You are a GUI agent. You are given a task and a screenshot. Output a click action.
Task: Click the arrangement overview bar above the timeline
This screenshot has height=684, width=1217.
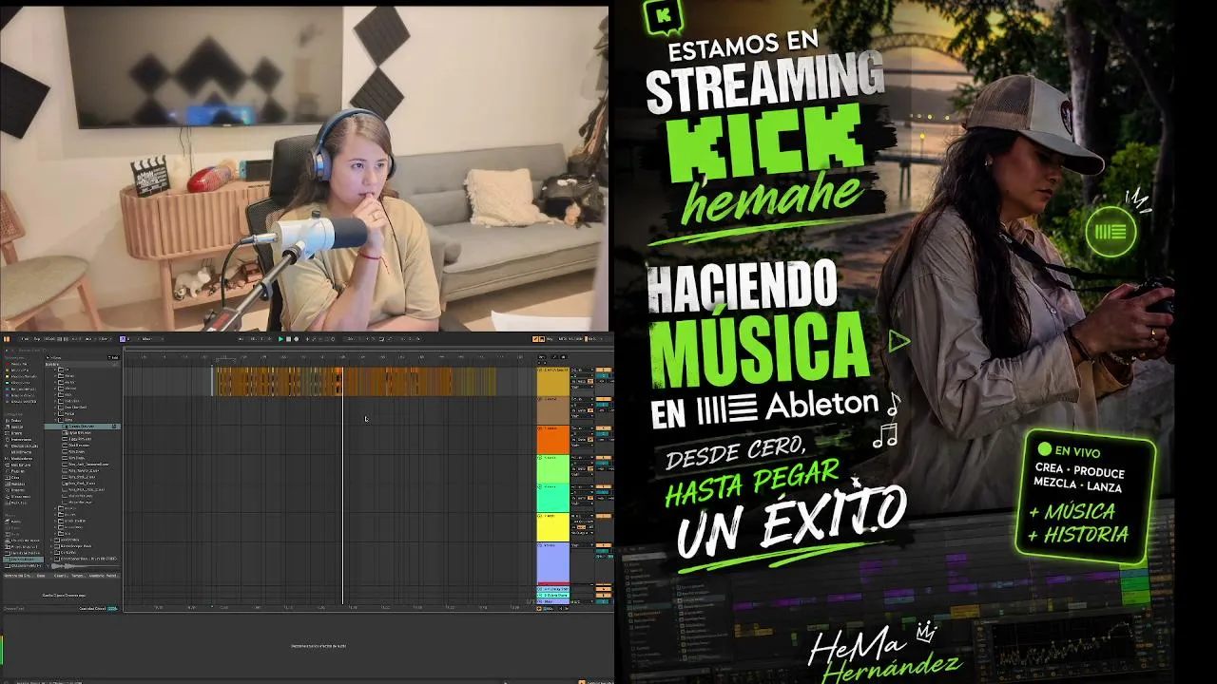pos(328,350)
